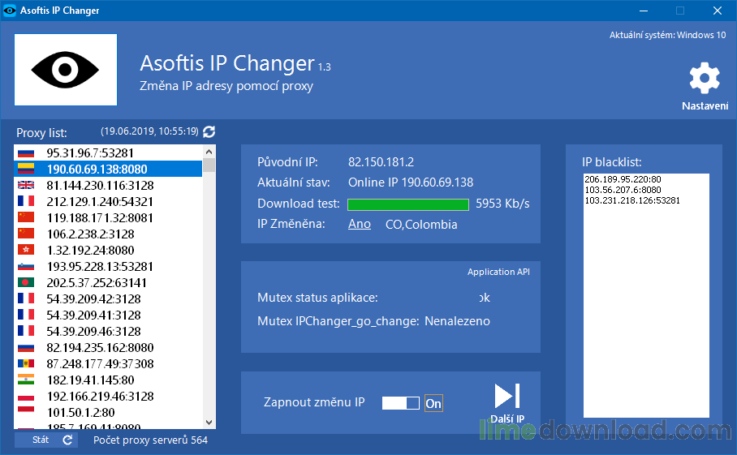Toggle the Zapnout změnu IP switch
The height and width of the screenshot is (455, 737).
tap(401, 403)
